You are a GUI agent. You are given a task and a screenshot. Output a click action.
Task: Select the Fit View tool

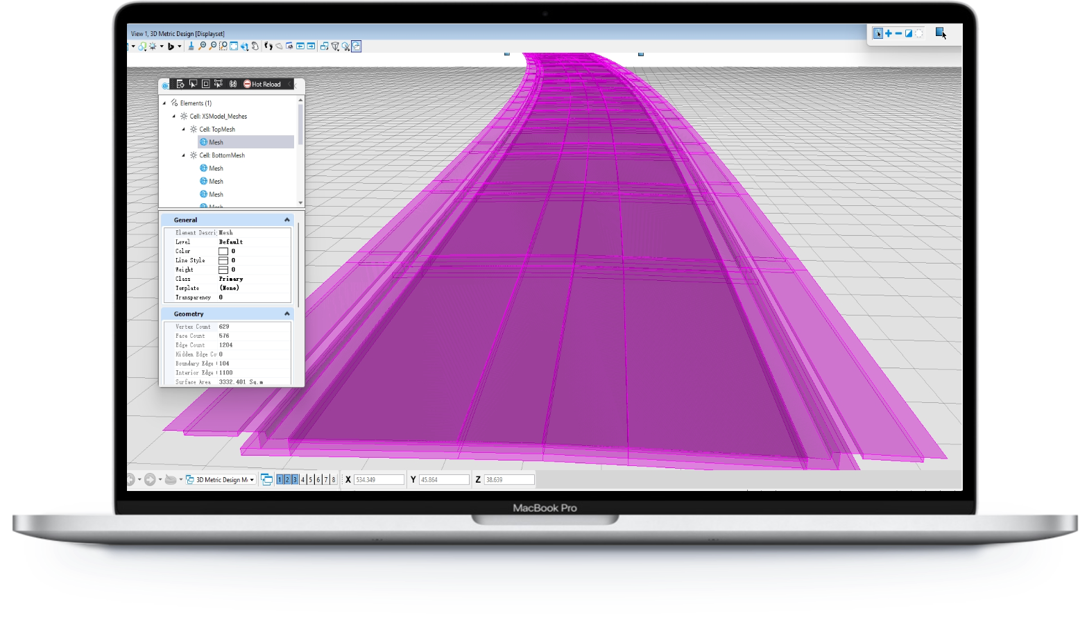pyautogui.click(x=234, y=46)
